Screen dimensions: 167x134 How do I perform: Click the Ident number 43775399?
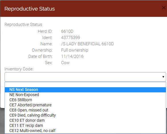coord(71,38)
